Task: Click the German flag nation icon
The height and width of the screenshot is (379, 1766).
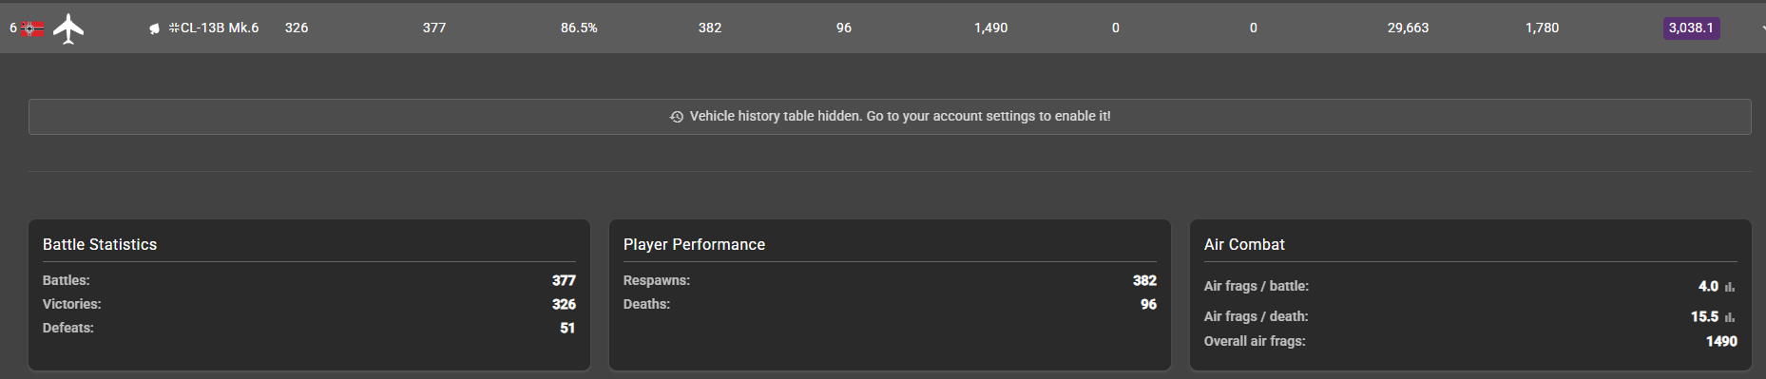Action: click(32, 28)
